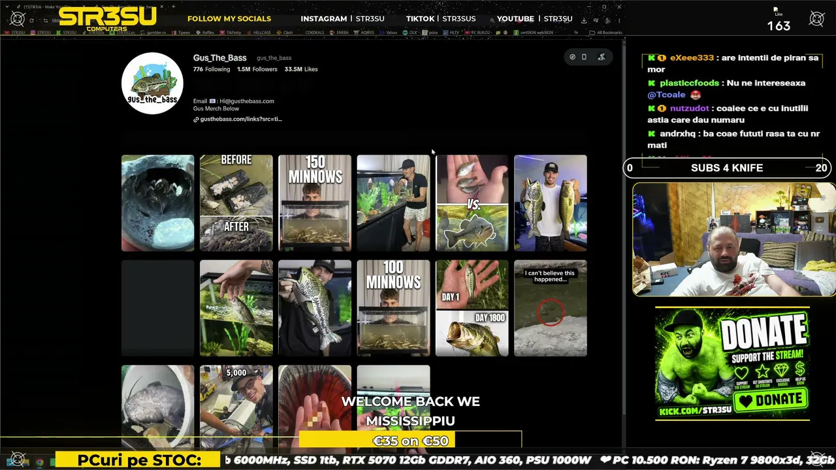Open the gusthebass.com/links profile link
This screenshot has width=836, height=470.
(x=238, y=119)
